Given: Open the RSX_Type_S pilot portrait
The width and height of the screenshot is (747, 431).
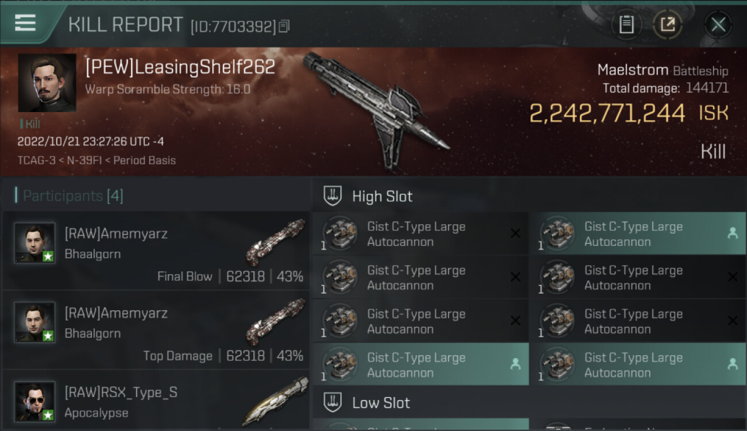Looking at the screenshot, I should click(35, 401).
